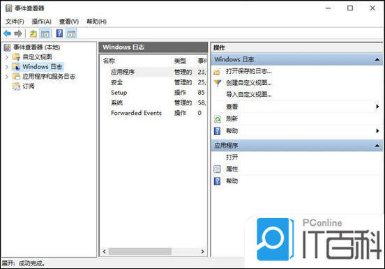
Task: Click the 打开保存的日志 folder icon
Action: point(217,72)
